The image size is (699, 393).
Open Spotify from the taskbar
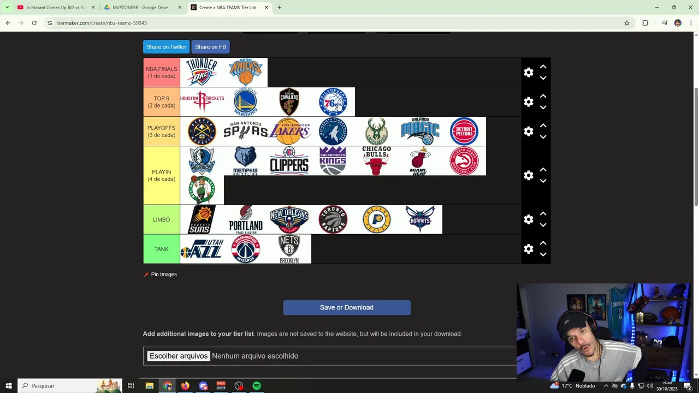(257, 386)
